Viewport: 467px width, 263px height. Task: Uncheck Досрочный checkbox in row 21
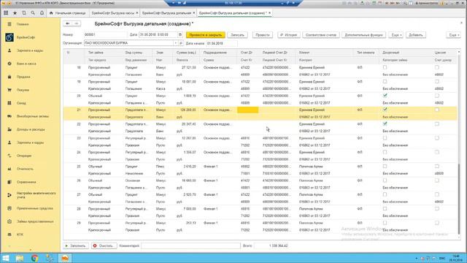pos(385,110)
